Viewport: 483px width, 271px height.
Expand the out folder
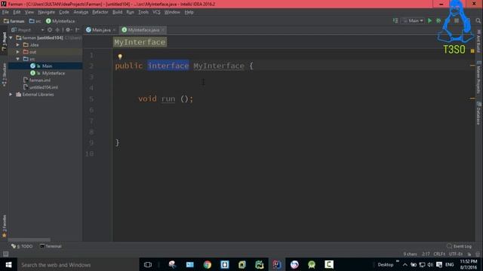(18, 52)
